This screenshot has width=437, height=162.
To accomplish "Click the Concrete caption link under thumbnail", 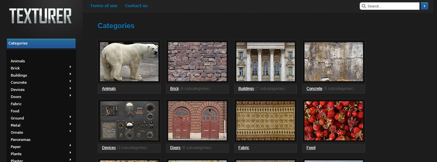I will [314, 89].
